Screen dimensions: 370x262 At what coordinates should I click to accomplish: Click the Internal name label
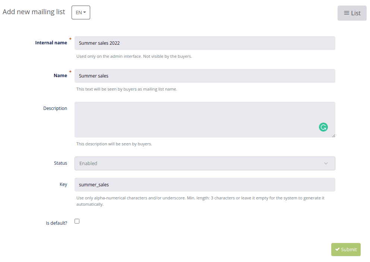[x=51, y=43]
